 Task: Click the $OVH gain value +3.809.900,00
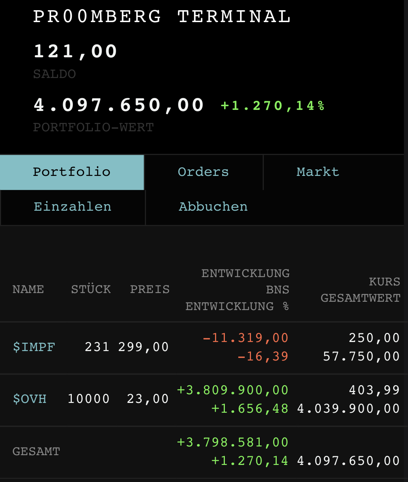click(232, 390)
